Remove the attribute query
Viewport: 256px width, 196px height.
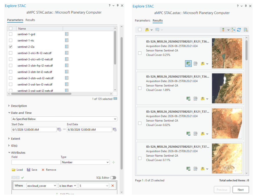[49, 170]
